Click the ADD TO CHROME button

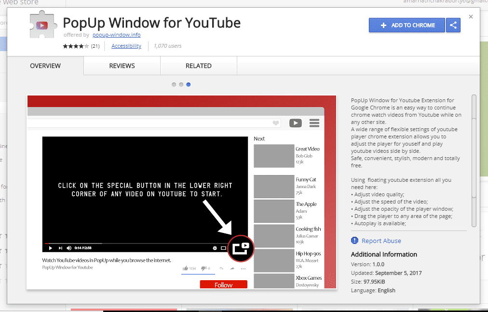pos(407,25)
